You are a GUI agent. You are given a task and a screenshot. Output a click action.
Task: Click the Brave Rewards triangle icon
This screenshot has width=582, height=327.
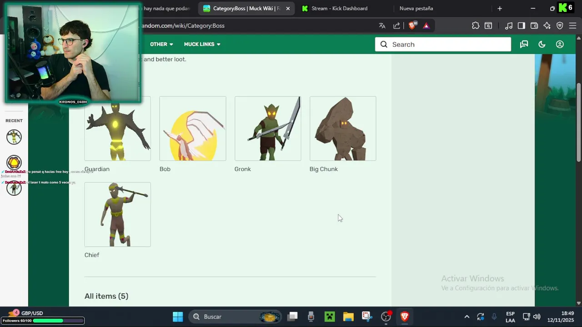click(426, 26)
